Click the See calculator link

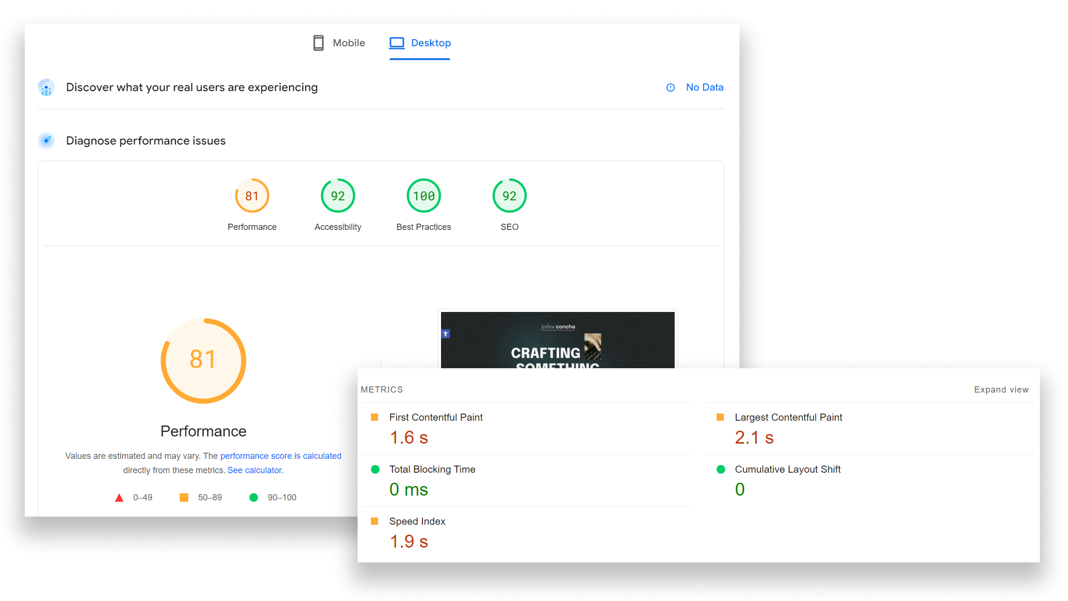click(x=255, y=470)
